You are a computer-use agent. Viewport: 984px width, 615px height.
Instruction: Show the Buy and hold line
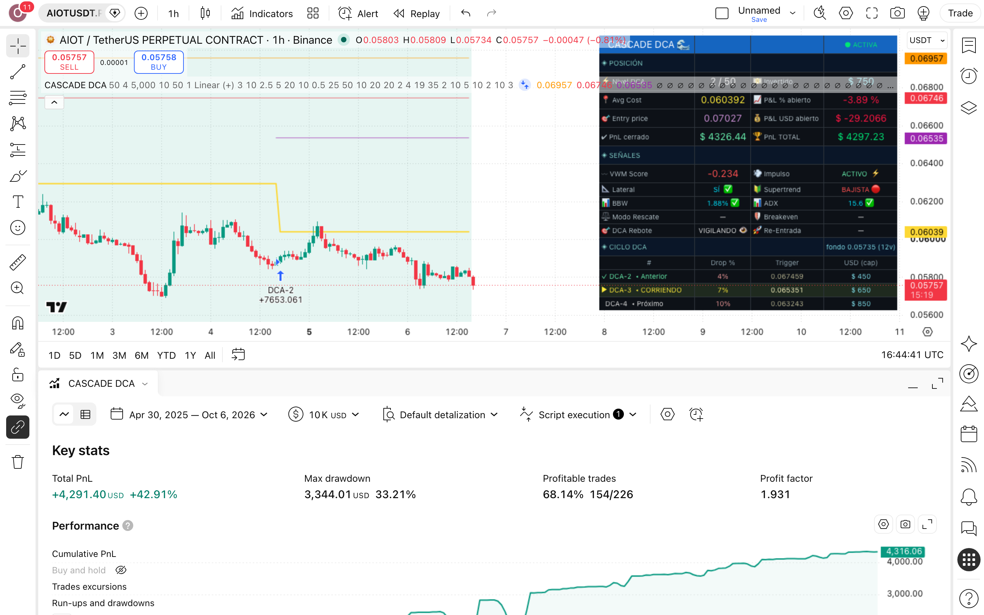[121, 570]
